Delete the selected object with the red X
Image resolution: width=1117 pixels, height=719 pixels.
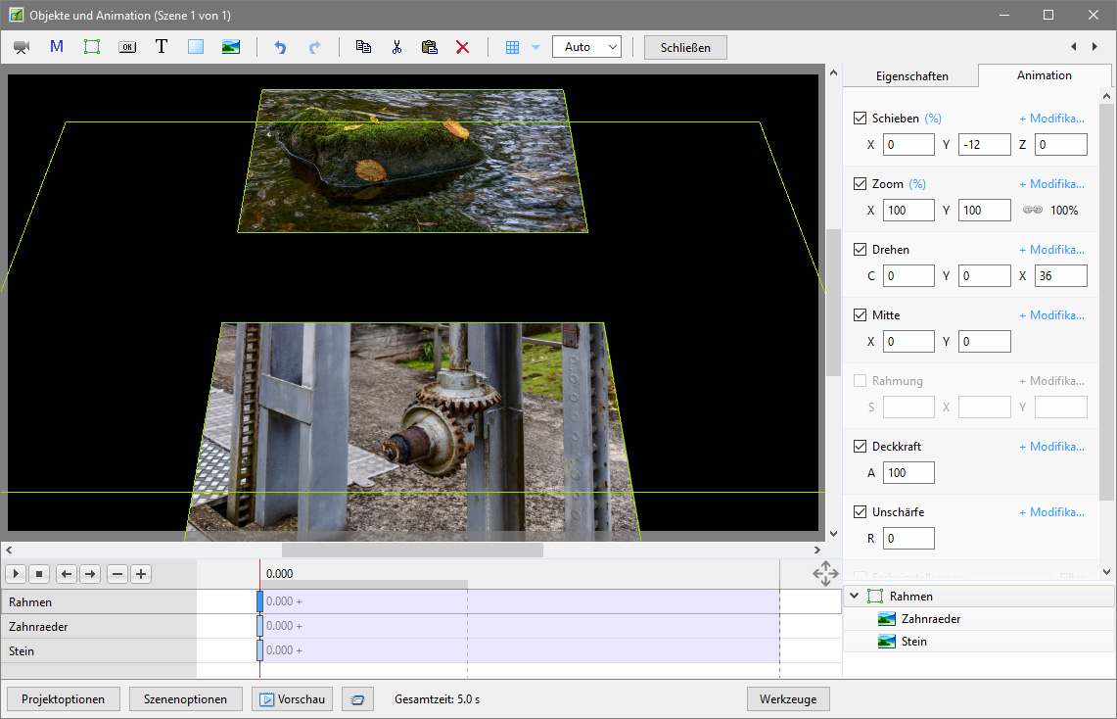pos(463,47)
